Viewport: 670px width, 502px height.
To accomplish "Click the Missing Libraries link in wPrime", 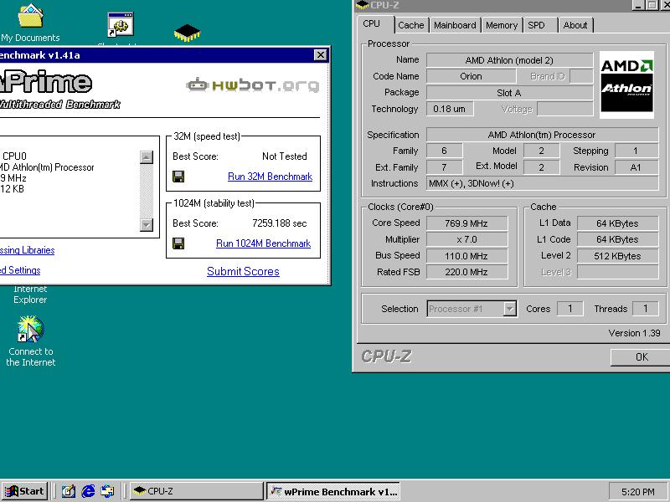I will [x=27, y=250].
